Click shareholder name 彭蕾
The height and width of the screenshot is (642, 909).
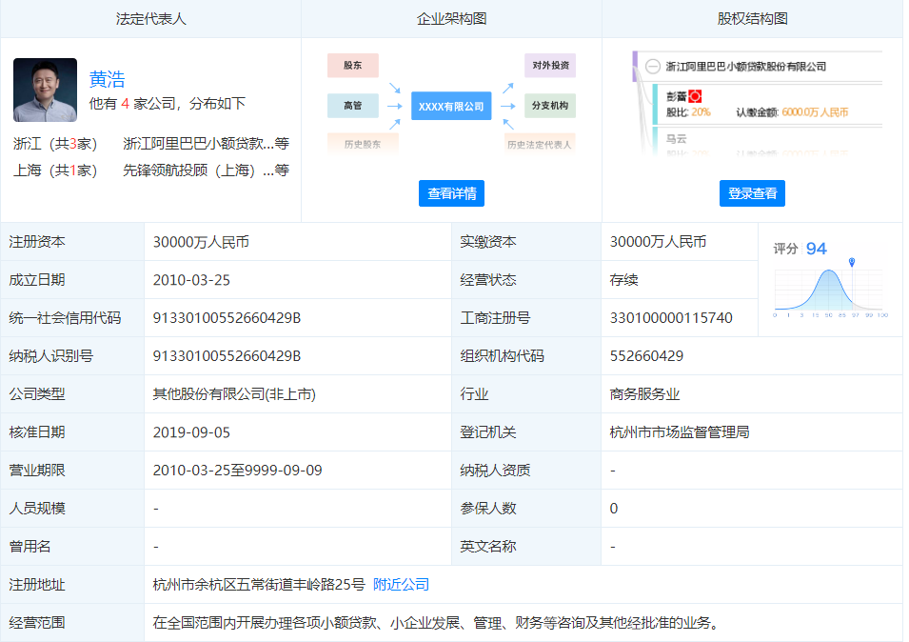677,96
